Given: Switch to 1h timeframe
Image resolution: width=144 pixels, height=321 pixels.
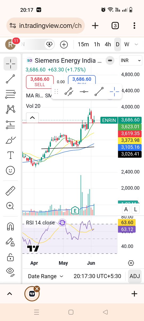Looking at the screenshot, I should tap(97, 44).
